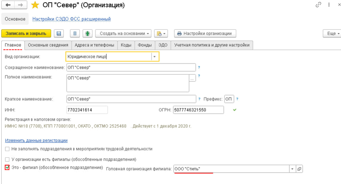Viewport: 341px width, 184px height.
Task: Expand Головная организация филиала dropdown list
Action: tap(292, 169)
